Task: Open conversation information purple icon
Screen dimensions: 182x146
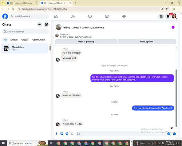Action: coord(173,27)
